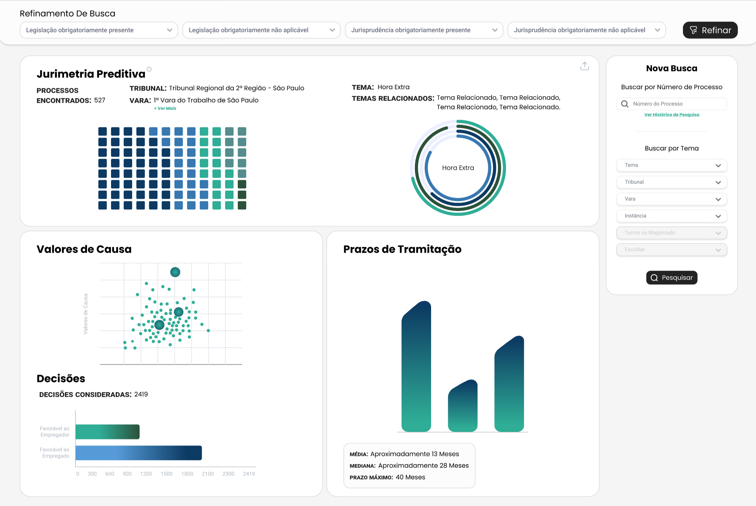The image size is (756, 506).
Task: Click the search icon on Pesquisar button
Action: pyautogui.click(x=654, y=278)
